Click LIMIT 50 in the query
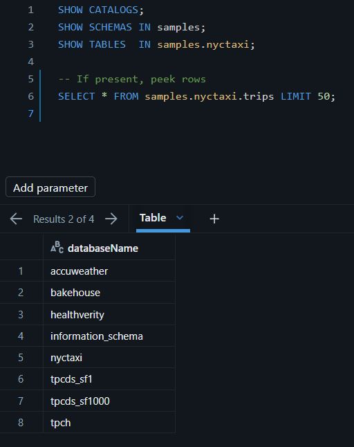Screen dimensions: 354x447 click(305, 96)
